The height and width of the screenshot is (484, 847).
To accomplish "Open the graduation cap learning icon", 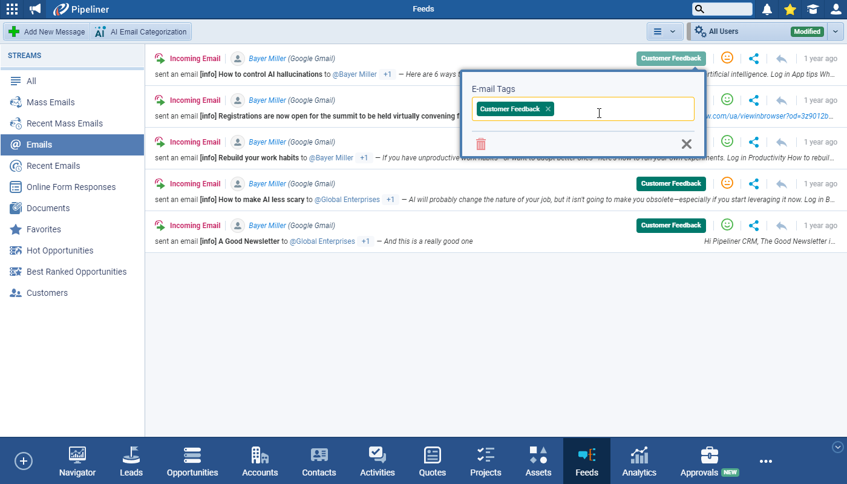I will (x=813, y=9).
